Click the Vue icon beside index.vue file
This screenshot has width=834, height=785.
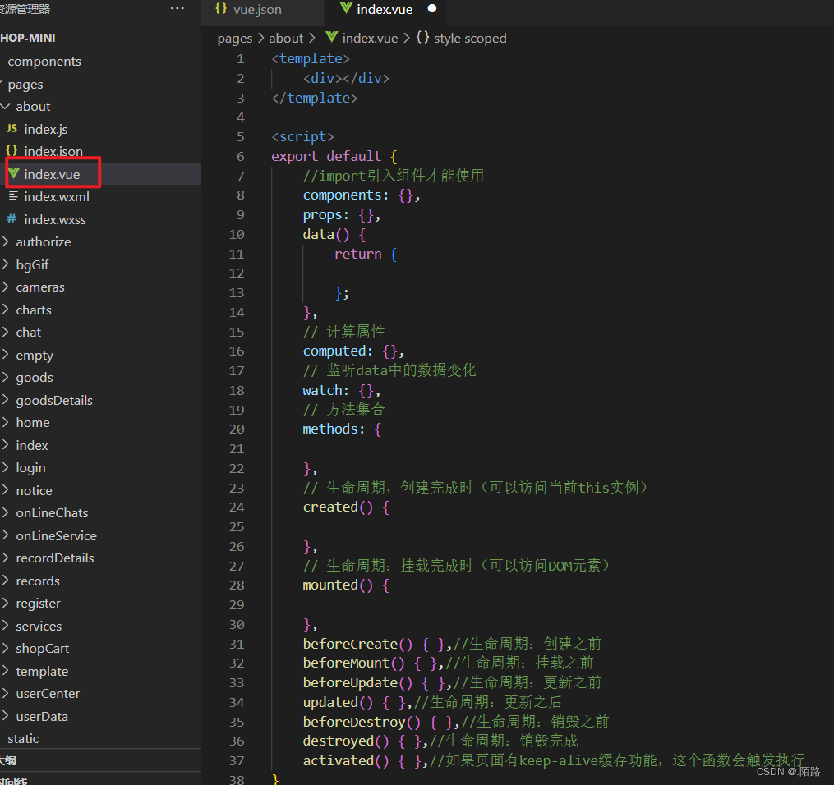(x=14, y=174)
